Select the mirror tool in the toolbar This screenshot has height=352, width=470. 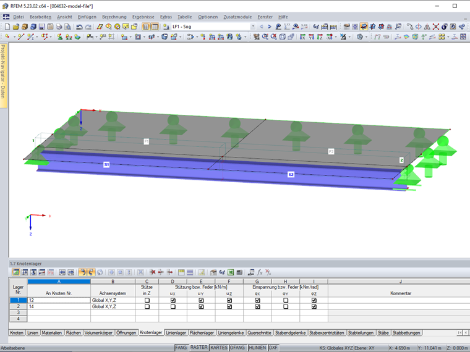pyautogui.click(x=427, y=27)
